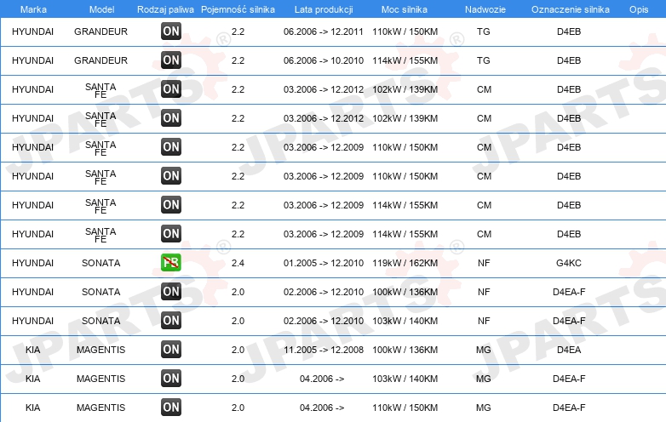Select MG body code in Magentis D4EA row
Screen dimensions: 666x422
(484, 350)
